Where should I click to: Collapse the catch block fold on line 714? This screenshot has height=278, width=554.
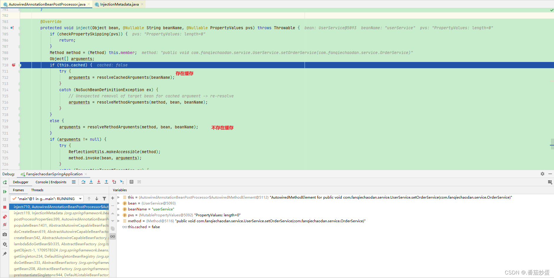[x=20, y=90]
